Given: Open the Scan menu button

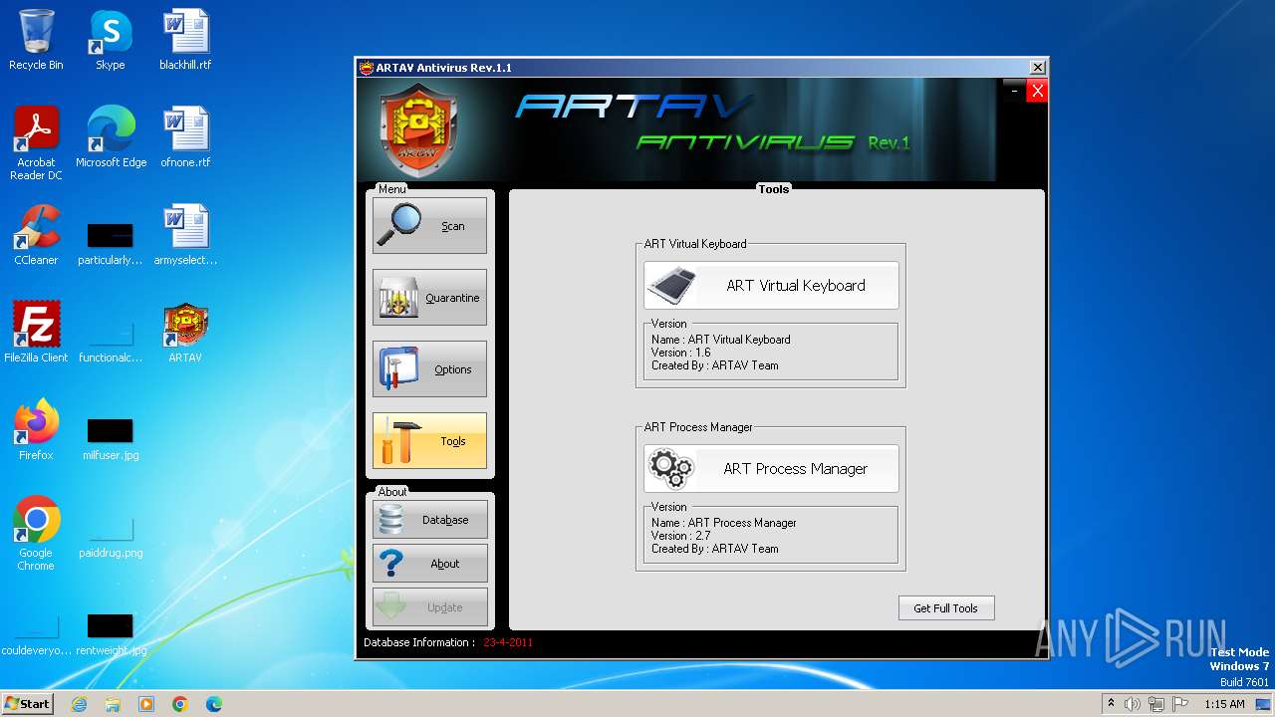Looking at the screenshot, I should pos(429,225).
